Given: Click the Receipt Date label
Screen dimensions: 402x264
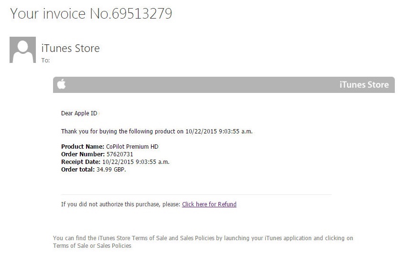Looking at the screenshot, I should tap(81, 162).
